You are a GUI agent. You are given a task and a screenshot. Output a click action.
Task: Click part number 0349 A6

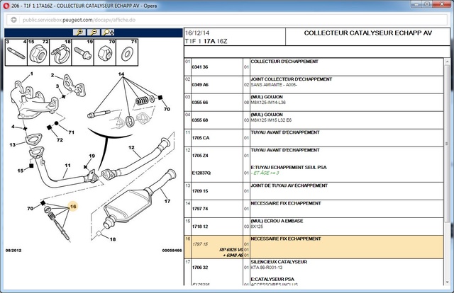click(200, 85)
